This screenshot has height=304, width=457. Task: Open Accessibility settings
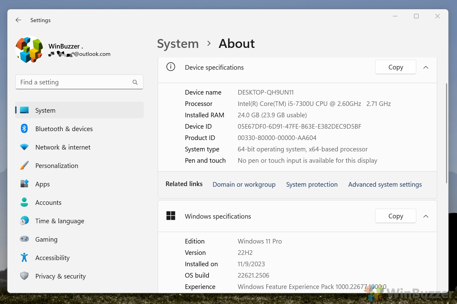pos(79,258)
